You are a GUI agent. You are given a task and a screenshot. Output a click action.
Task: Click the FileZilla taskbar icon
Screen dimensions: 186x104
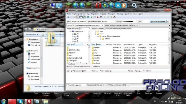coord(29,101)
